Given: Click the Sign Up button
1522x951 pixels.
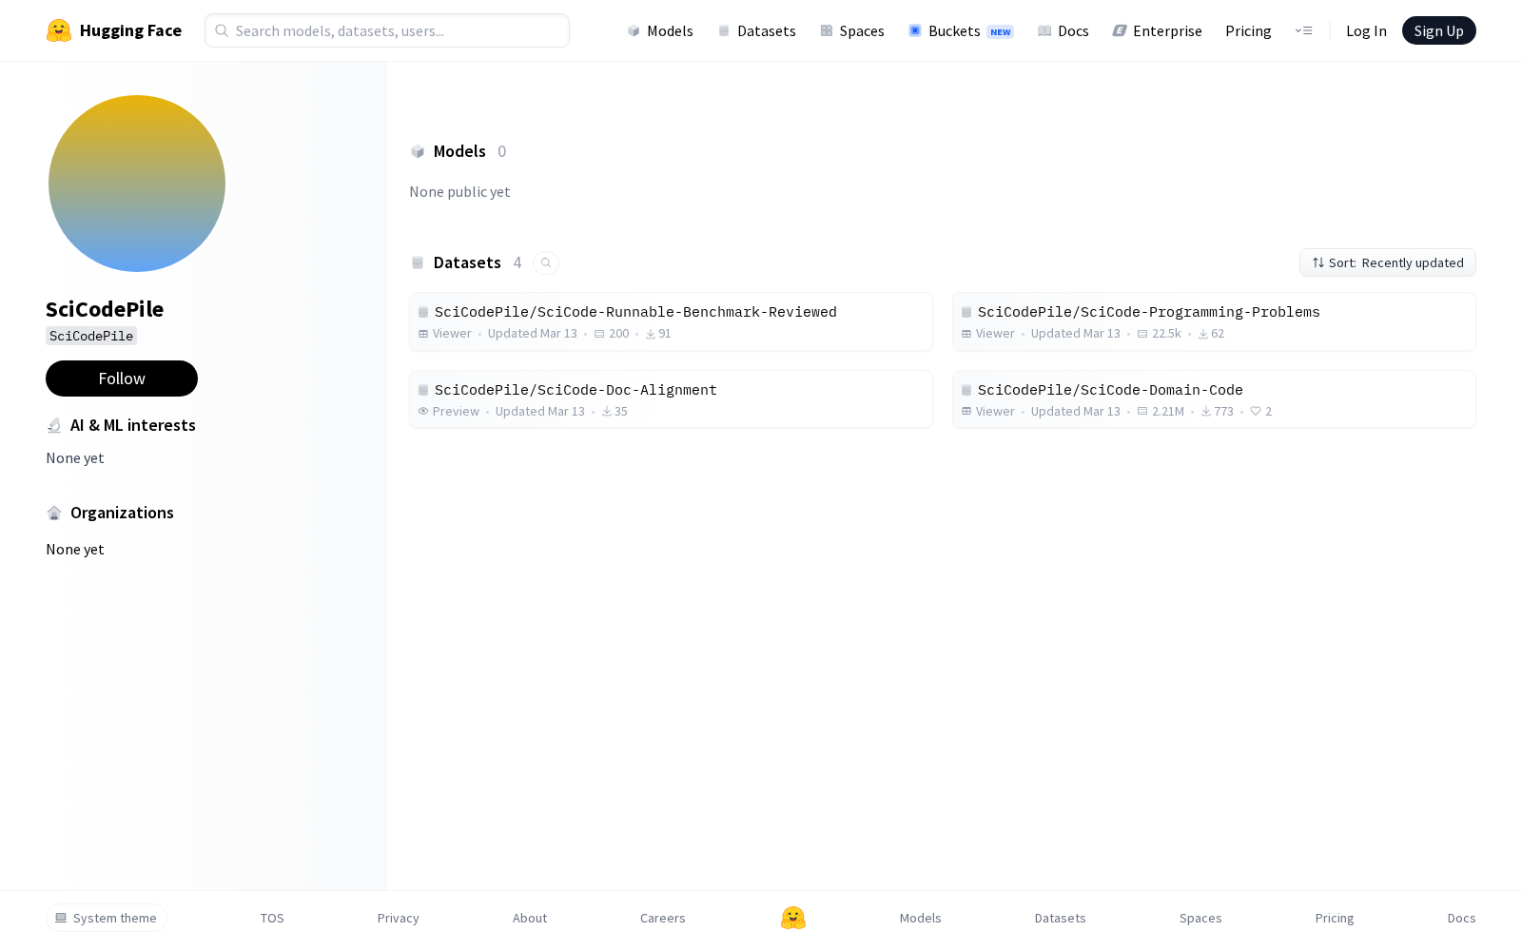Looking at the screenshot, I should coord(1439,30).
